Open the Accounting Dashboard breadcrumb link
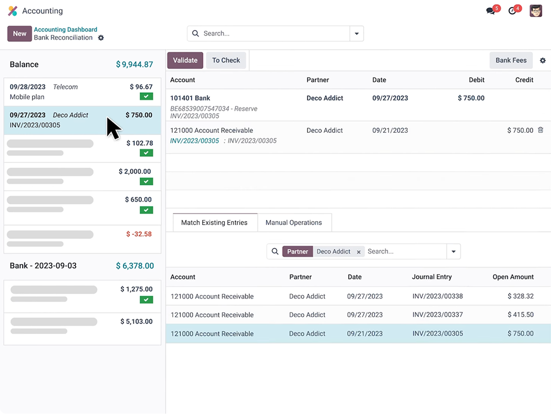 [66, 30]
